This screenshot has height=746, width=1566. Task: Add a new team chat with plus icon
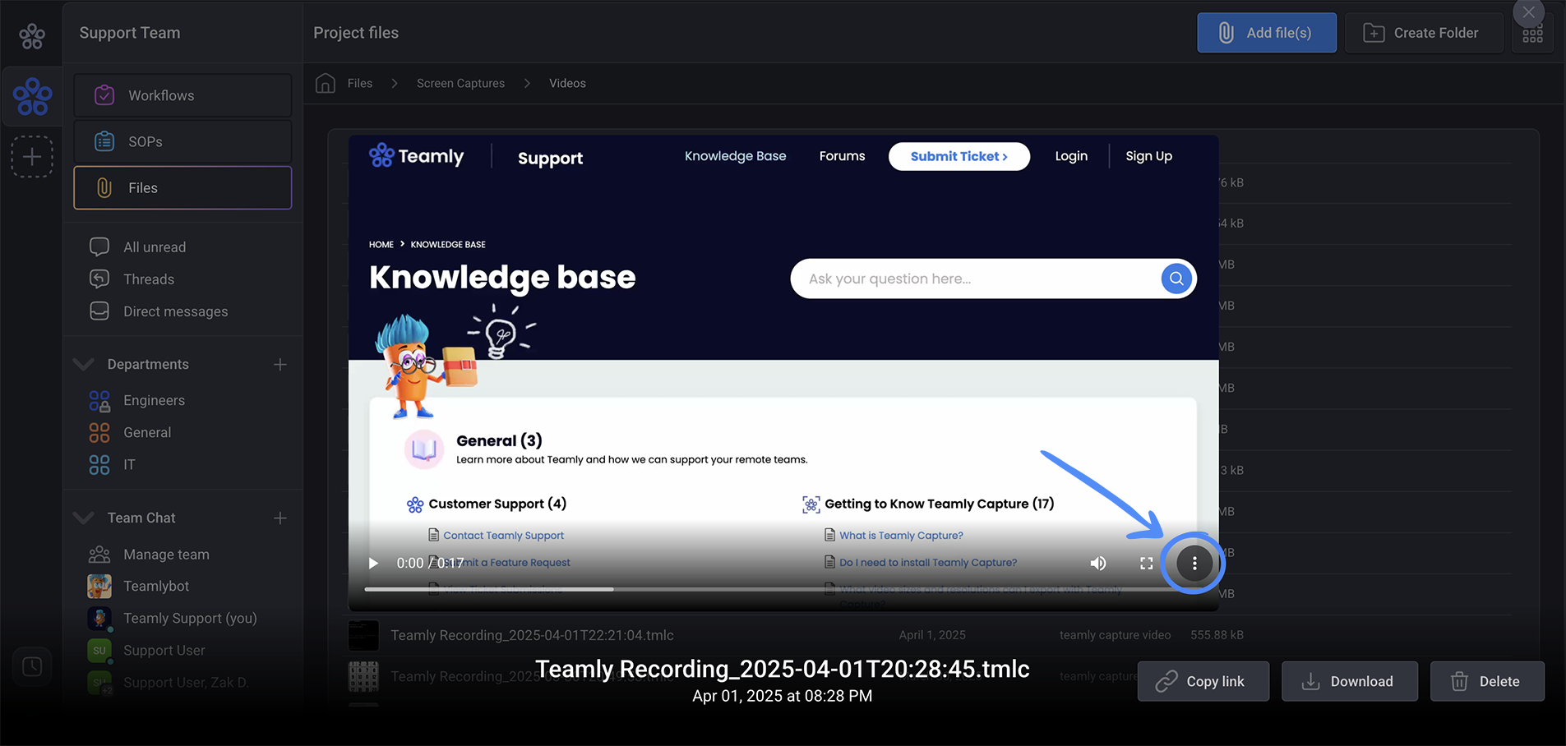(280, 518)
